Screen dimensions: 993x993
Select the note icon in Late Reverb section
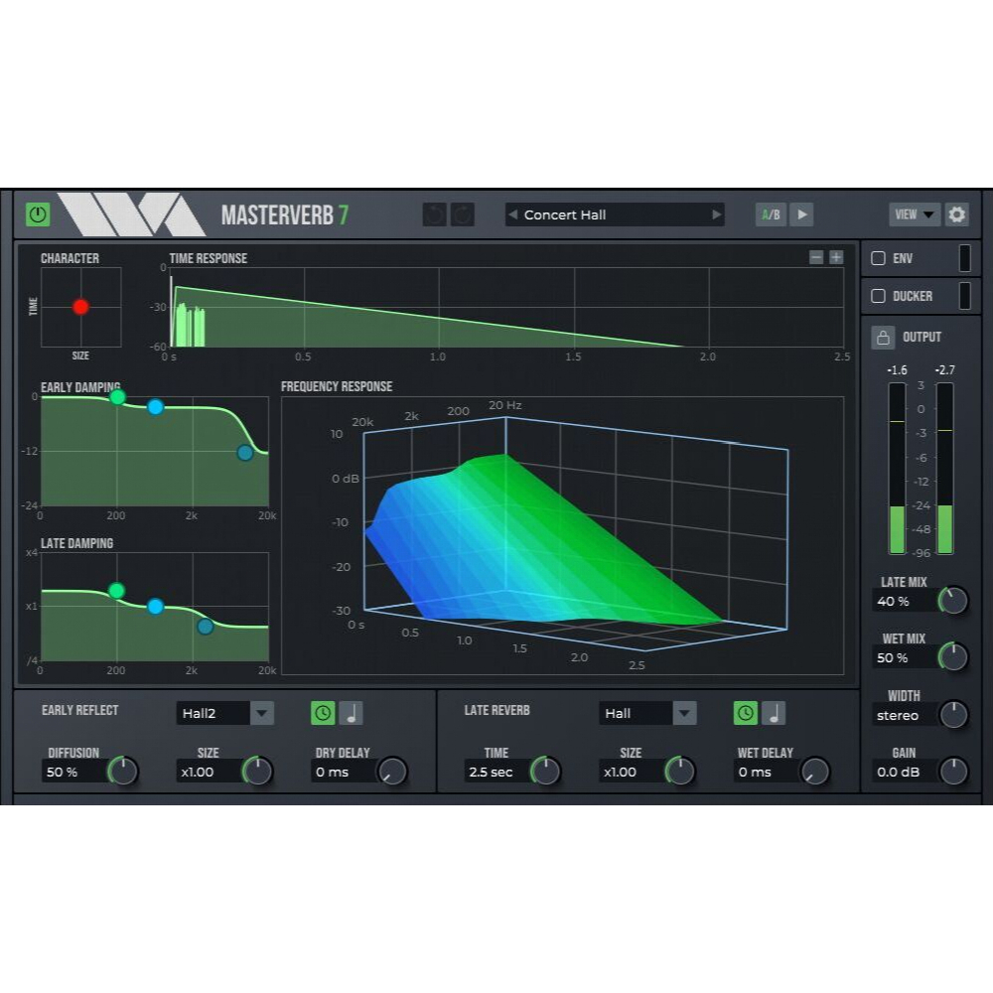776,713
